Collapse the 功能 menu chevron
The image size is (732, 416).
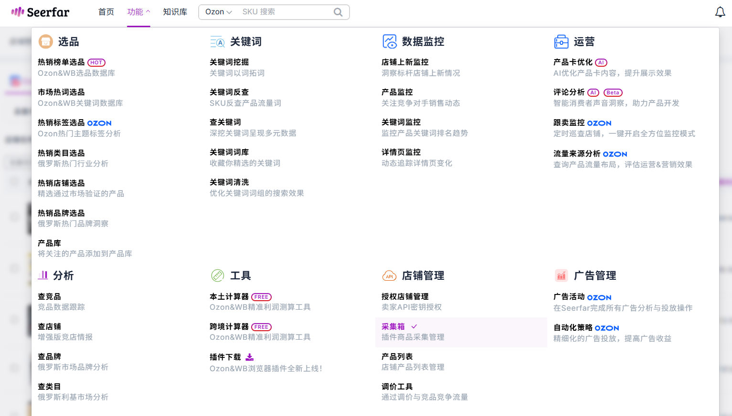[148, 11]
